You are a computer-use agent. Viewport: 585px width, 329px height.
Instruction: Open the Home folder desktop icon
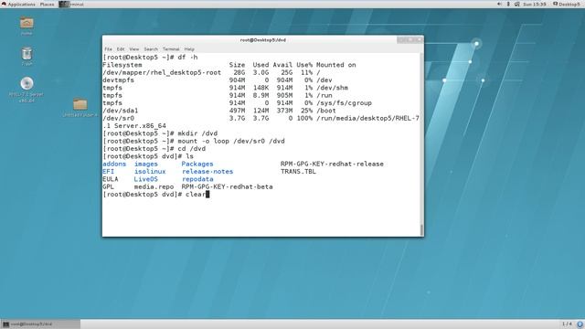[27, 24]
